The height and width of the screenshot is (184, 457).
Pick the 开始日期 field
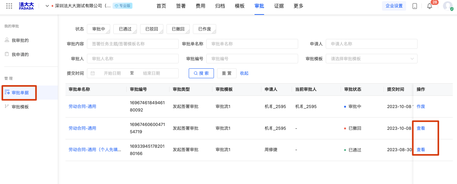112,73
